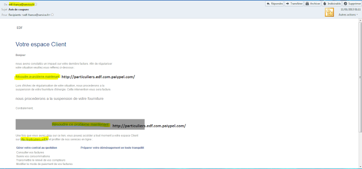Click 'Résoudre ce probleme maintenant' in the gray banner

(x=81, y=124)
